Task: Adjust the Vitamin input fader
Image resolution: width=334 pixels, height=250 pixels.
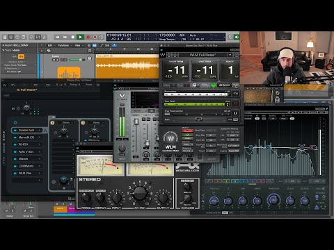Action: [x=136, y=121]
